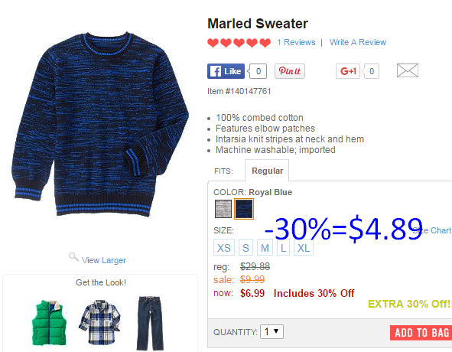Select size M
This screenshot has height=352, width=452.
click(x=265, y=248)
